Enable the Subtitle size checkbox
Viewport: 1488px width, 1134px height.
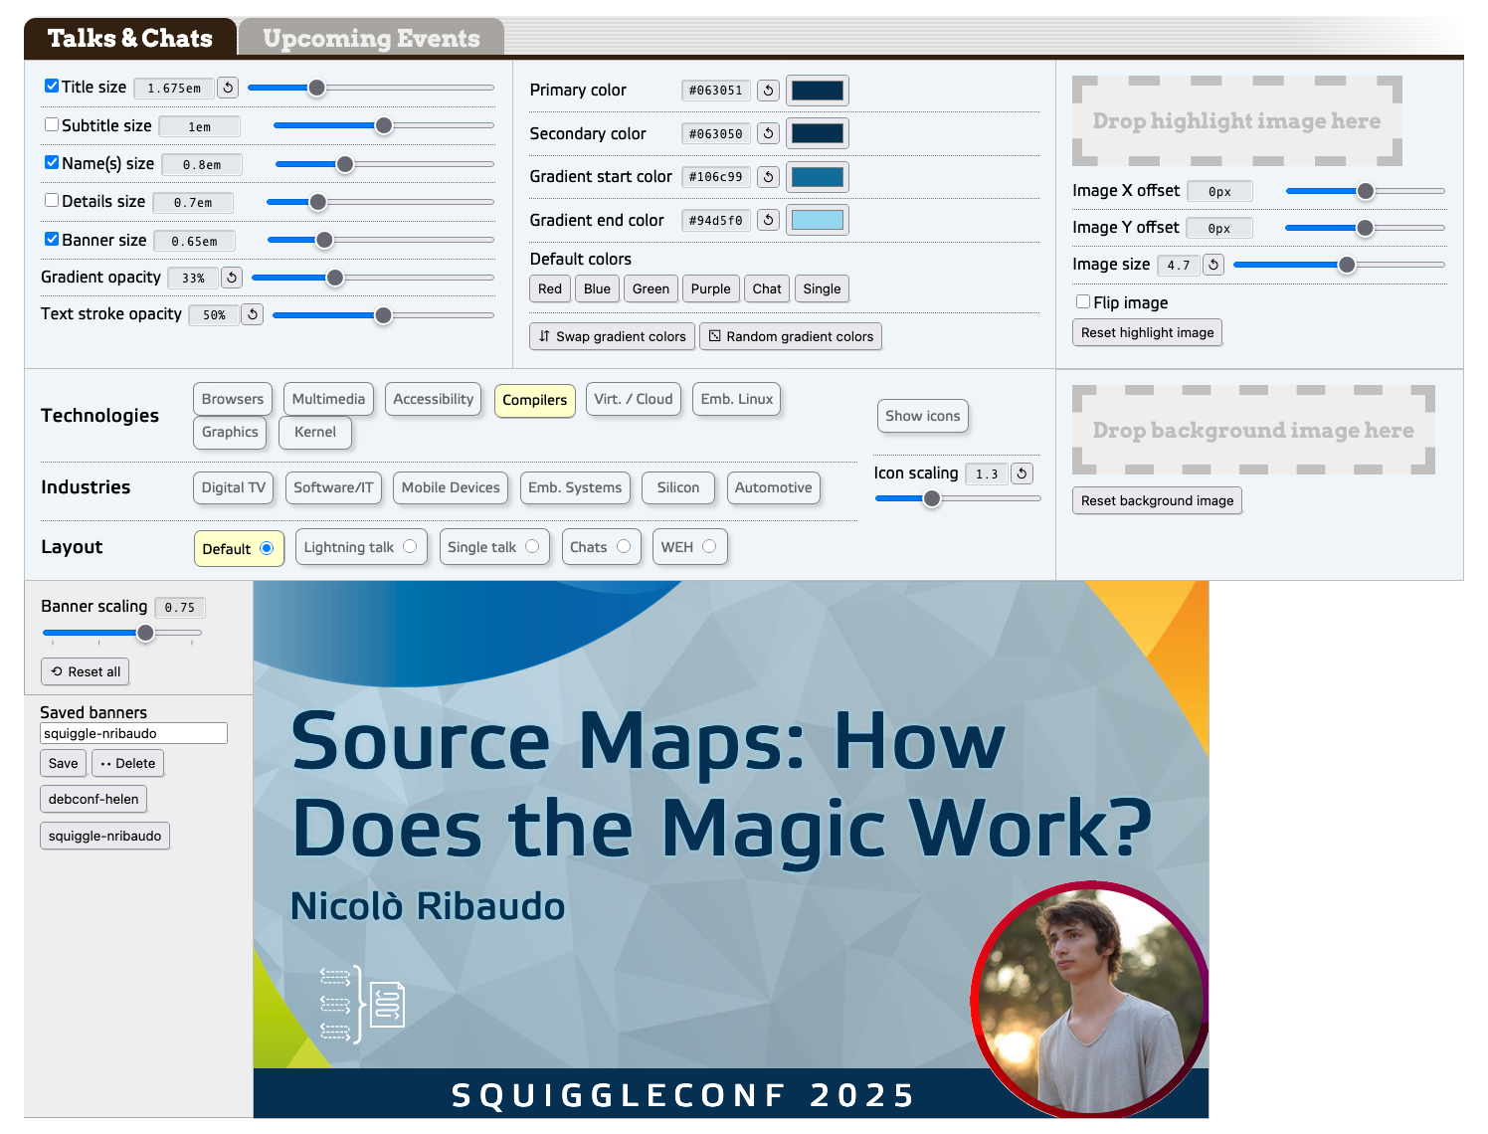[x=52, y=125]
